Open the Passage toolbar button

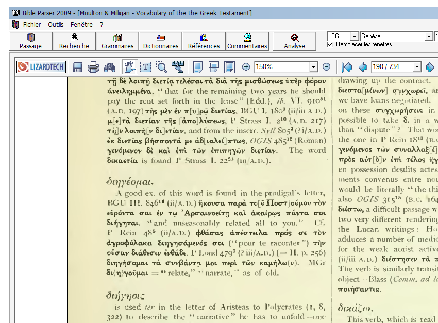coord(31,41)
